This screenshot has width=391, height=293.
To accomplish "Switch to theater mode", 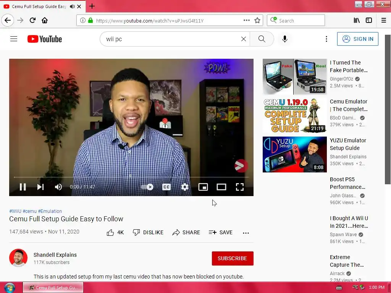I will [x=221, y=187].
